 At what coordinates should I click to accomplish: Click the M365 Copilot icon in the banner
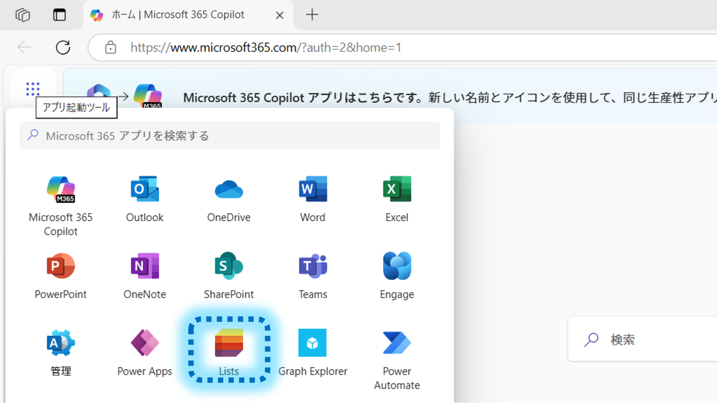(x=148, y=96)
